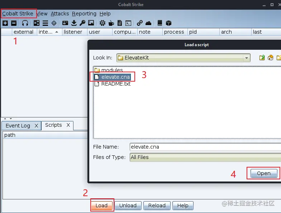Click the terminal scripted web delivery icon
This screenshot has width=281, height=213.
128,23
